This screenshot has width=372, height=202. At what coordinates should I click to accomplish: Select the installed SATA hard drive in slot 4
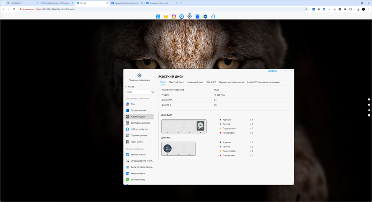click(x=201, y=126)
